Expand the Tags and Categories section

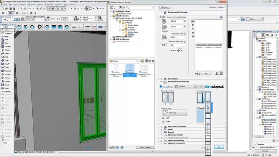161,143
